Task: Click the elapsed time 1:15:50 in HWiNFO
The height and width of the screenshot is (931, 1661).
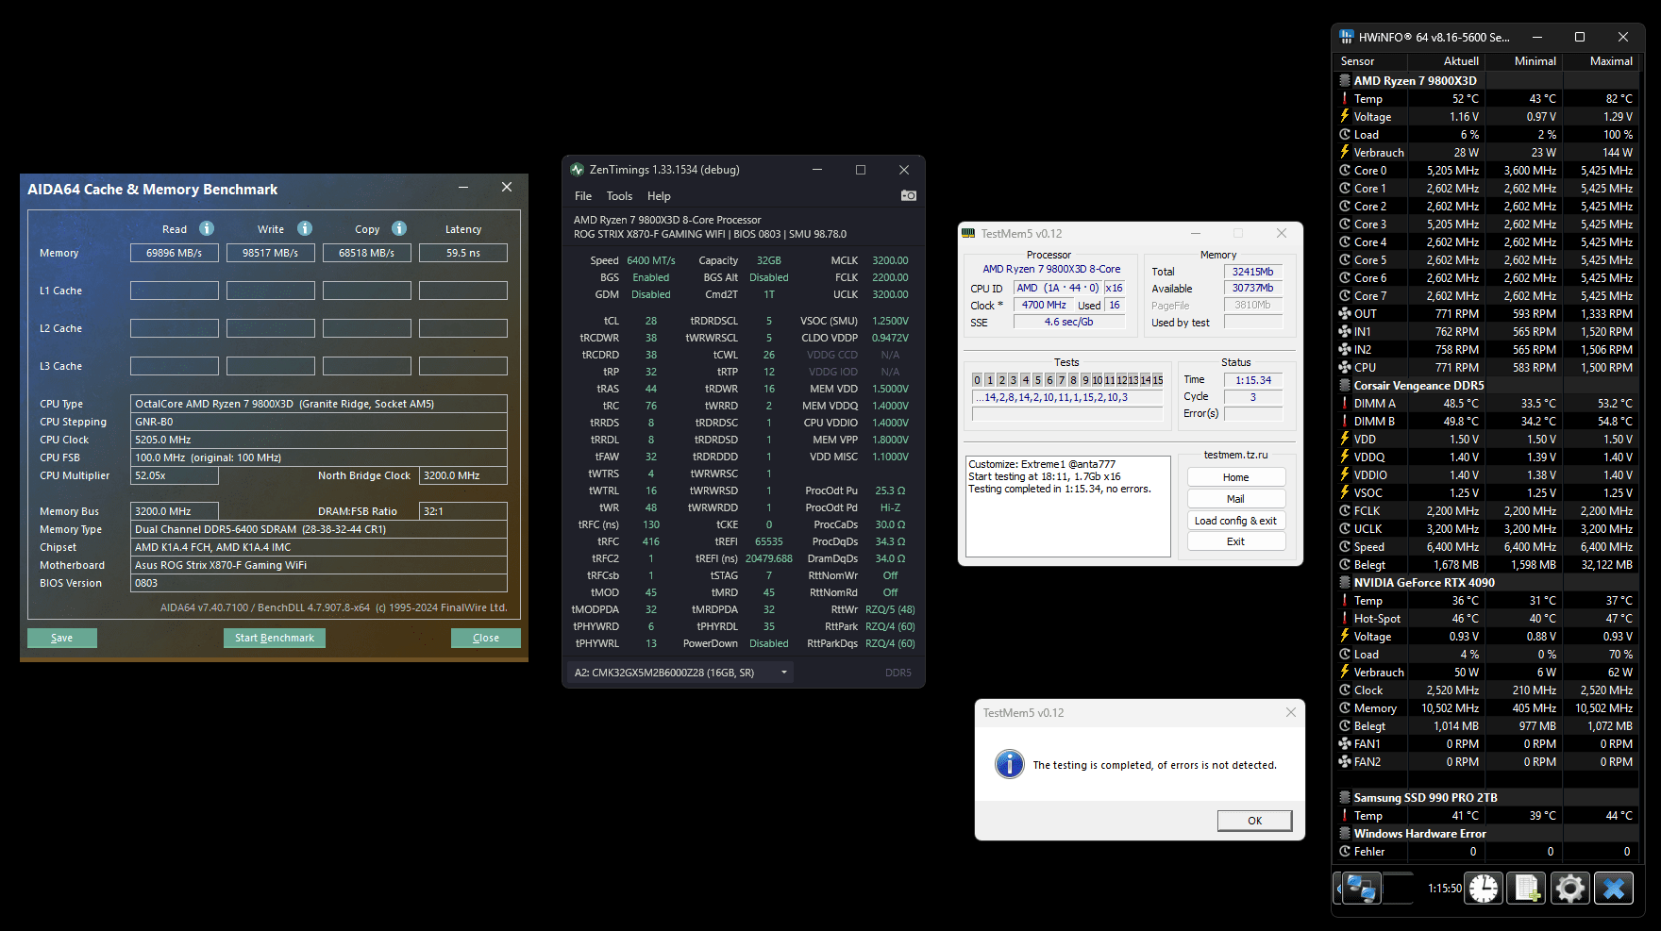Action: 1444,889
